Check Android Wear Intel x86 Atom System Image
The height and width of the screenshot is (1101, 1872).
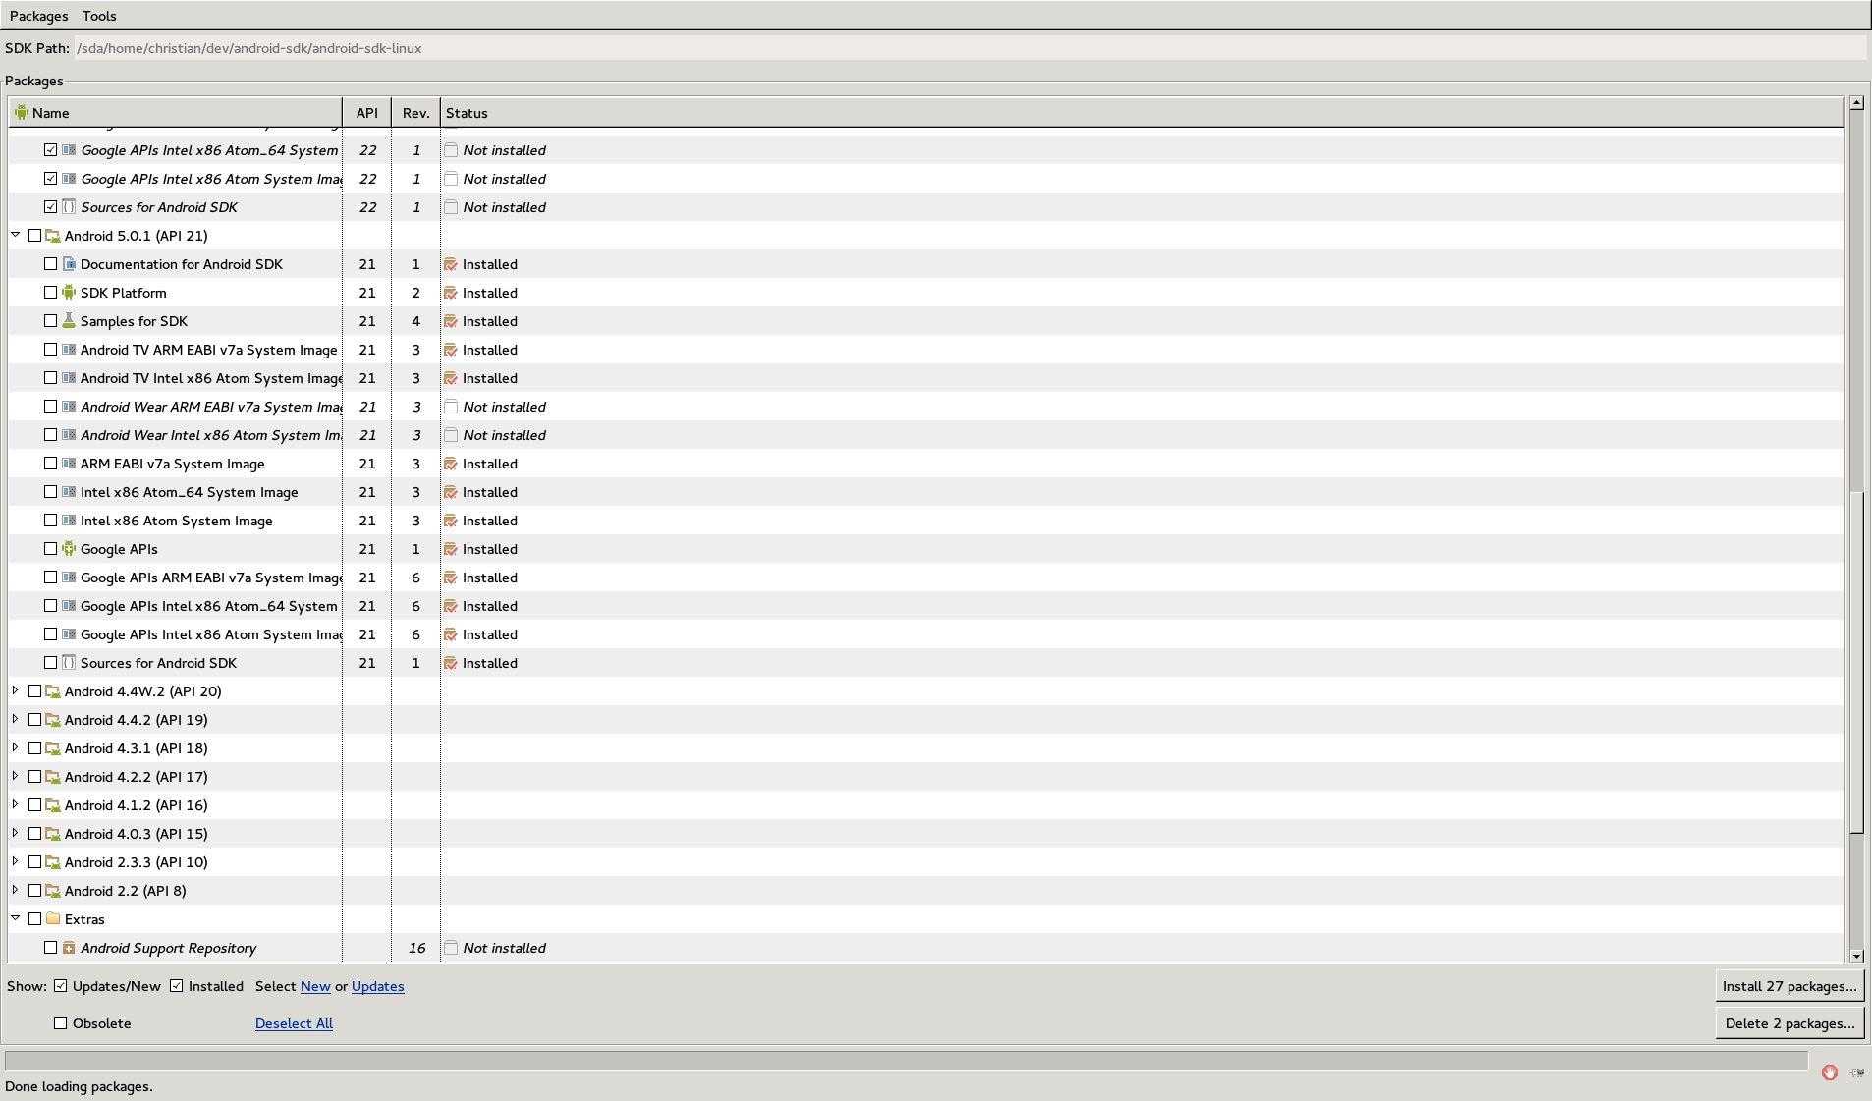click(x=50, y=435)
